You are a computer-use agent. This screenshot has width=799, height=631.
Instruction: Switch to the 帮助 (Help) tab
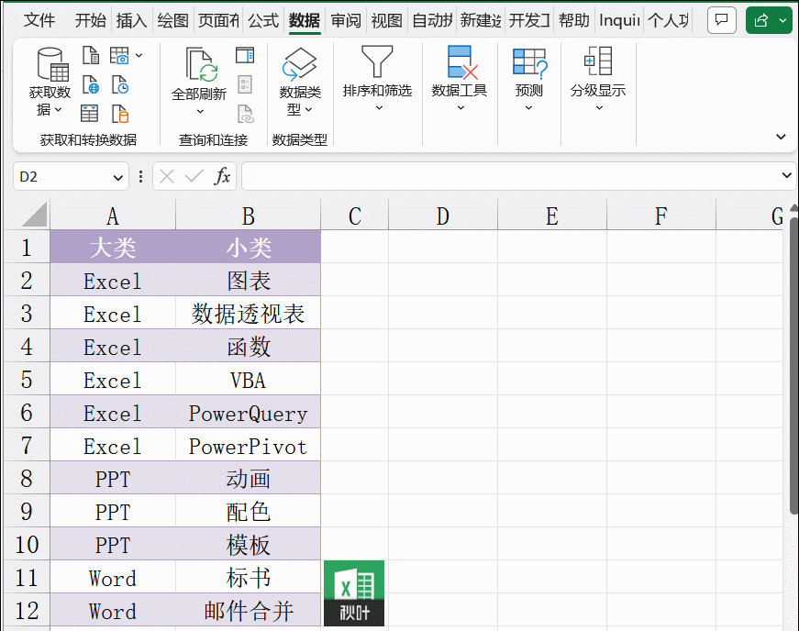pyautogui.click(x=573, y=20)
